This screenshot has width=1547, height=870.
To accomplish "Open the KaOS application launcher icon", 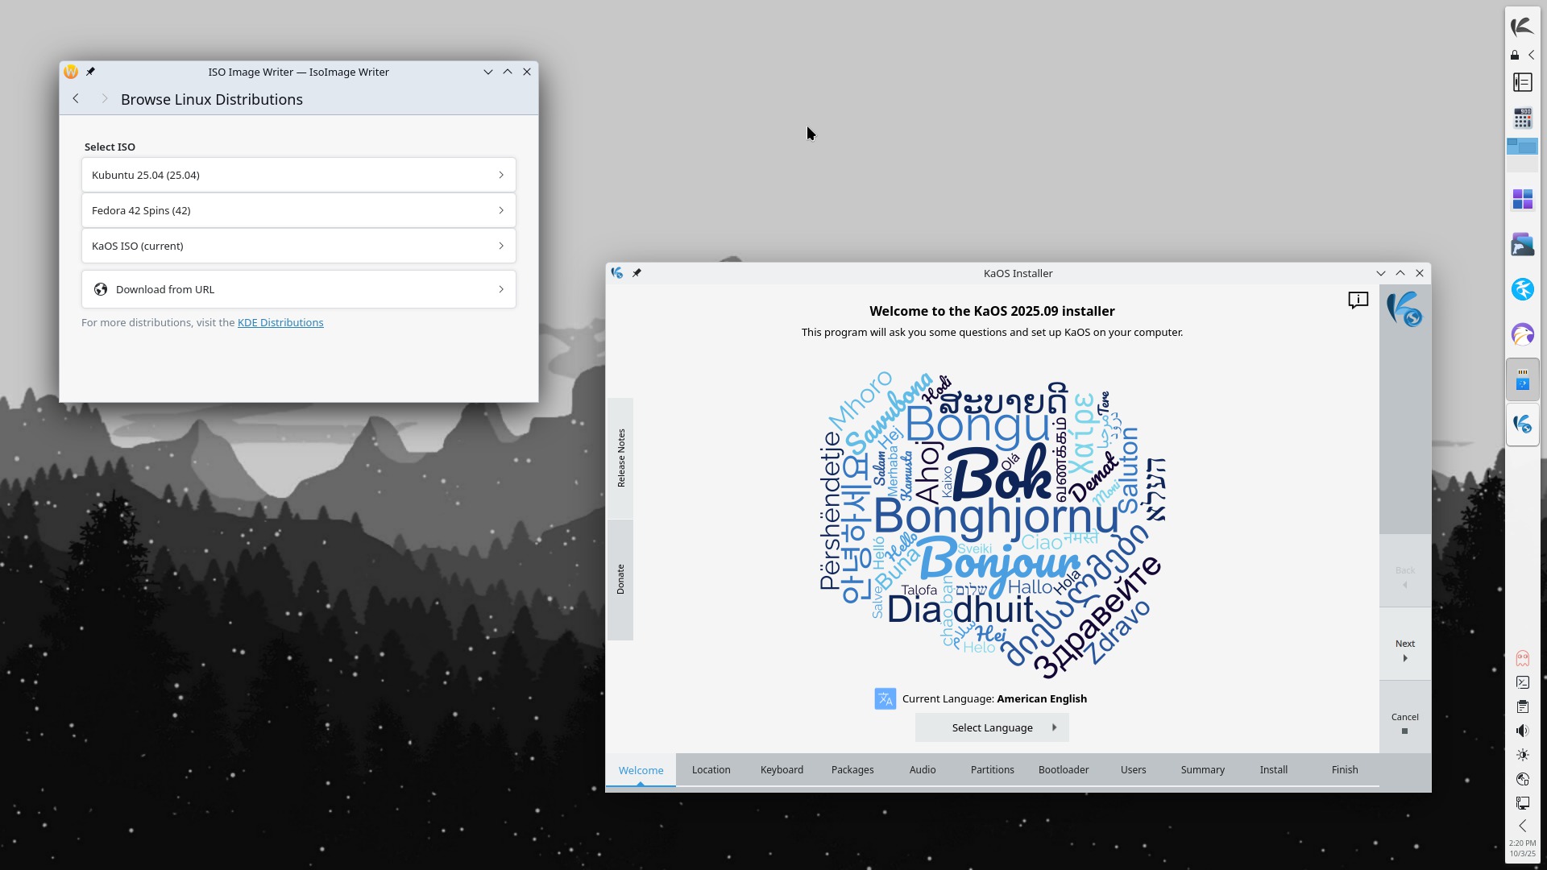I will click(1522, 27).
